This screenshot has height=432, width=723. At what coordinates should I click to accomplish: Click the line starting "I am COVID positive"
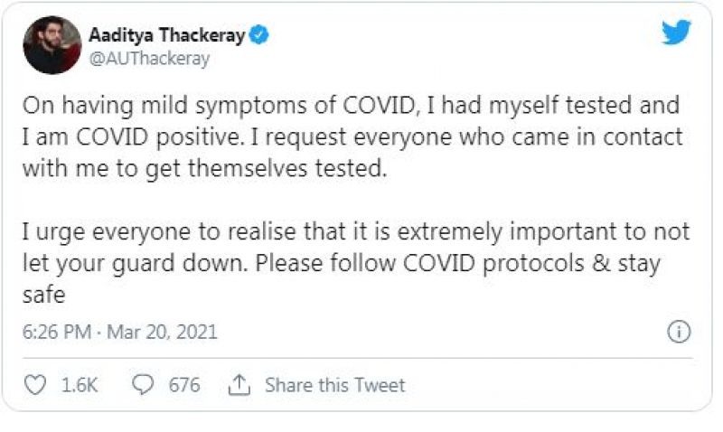pyautogui.click(x=353, y=138)
